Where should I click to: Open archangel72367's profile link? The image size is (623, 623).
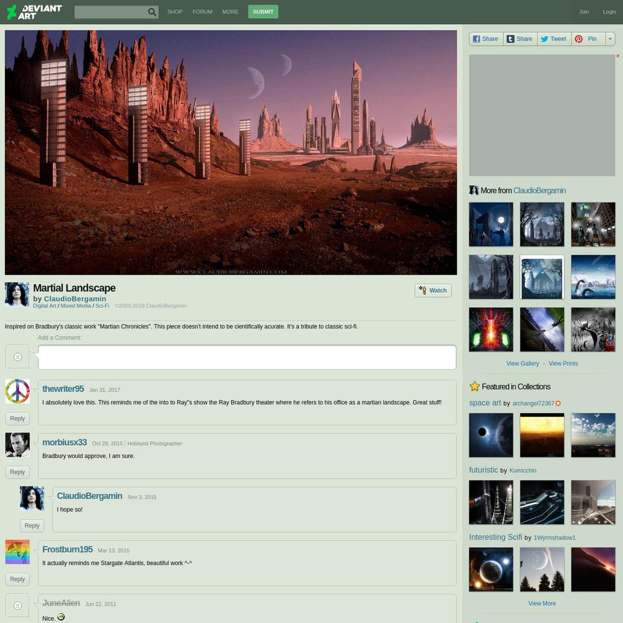[x=533, y=403]
